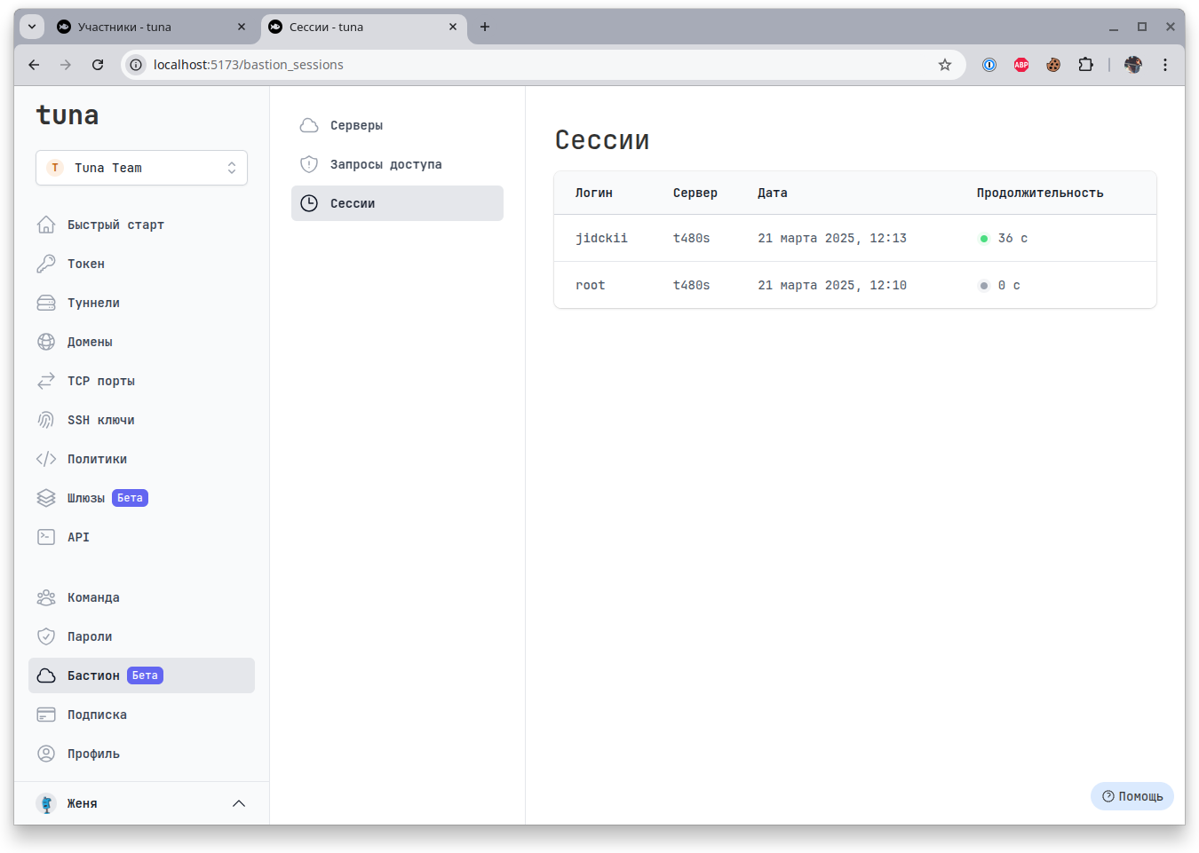Expand the Женя user menu chevron
1199x853 pixels.
coord(238,803)
